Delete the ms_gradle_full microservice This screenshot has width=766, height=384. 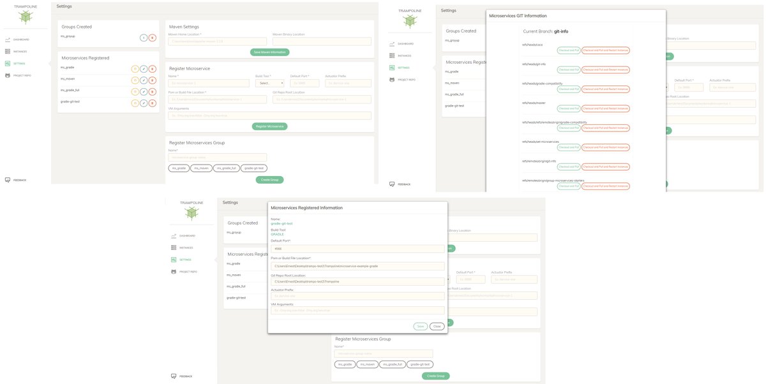152,91
